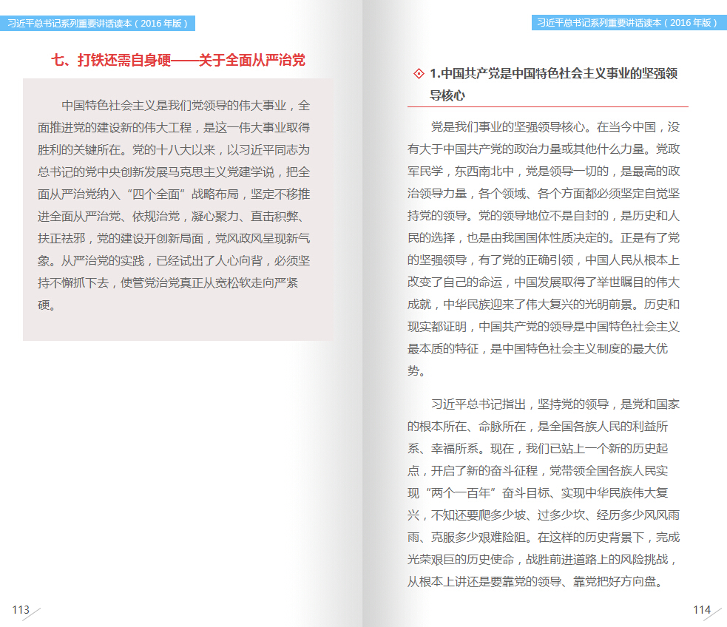Click the line '的根本所在、命脉所在'

[x=467, y=427]
